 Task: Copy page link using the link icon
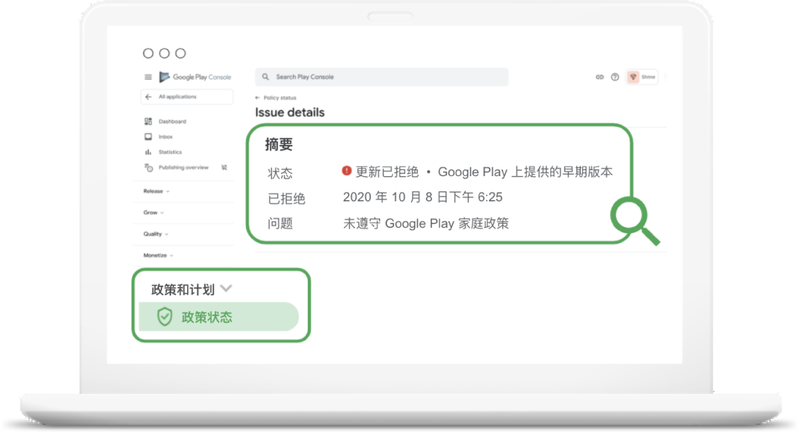pyautogui.click(x=600, y=77)
